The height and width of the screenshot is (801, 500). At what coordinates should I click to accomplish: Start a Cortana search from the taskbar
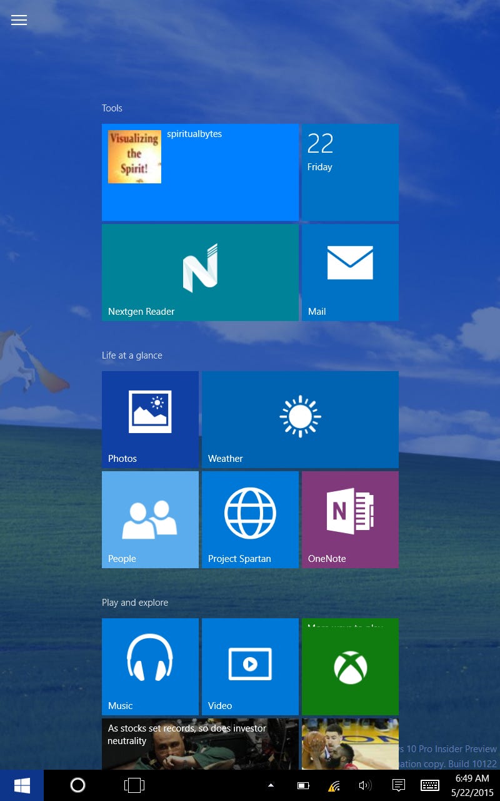77,785
